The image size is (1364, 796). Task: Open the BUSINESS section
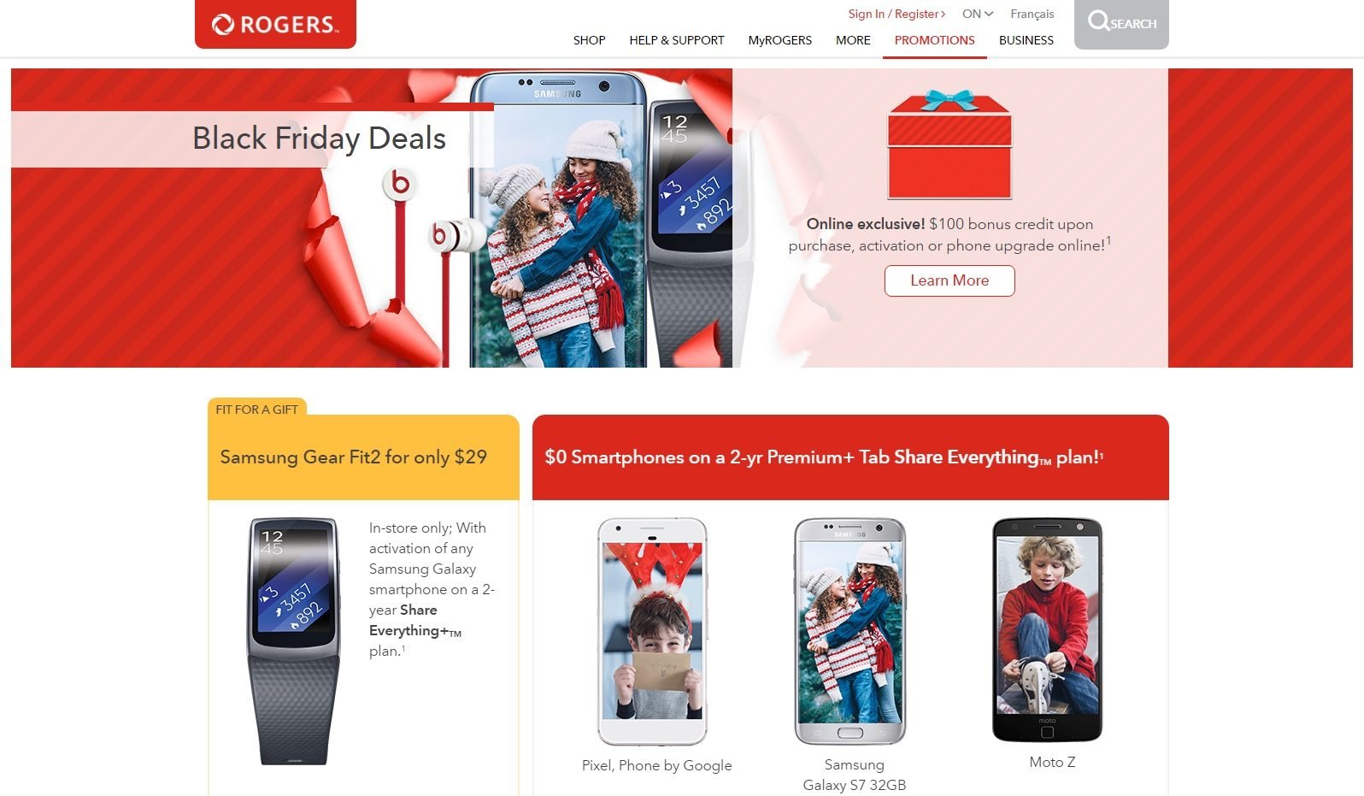coord(1026,40)
